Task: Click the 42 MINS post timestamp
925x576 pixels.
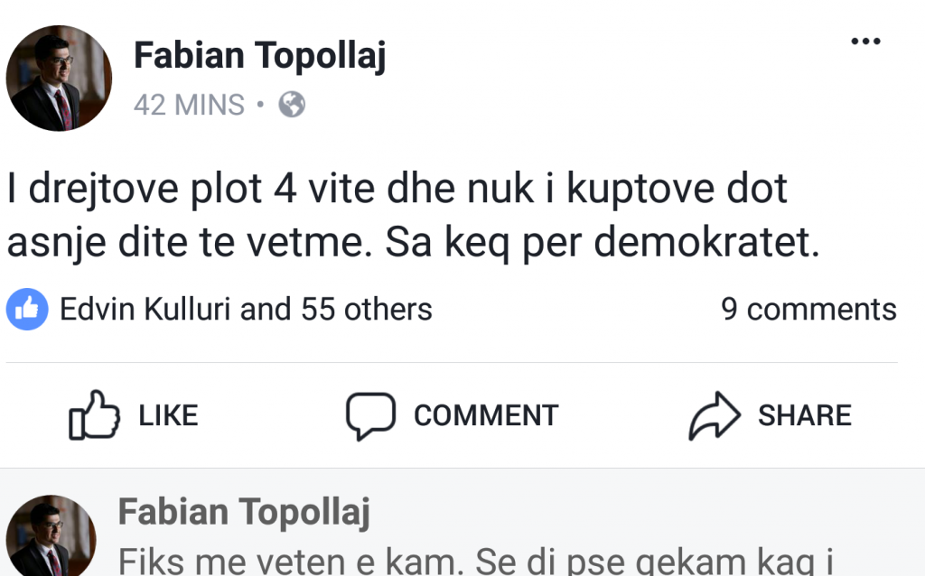Action: (x=189, y=106)
